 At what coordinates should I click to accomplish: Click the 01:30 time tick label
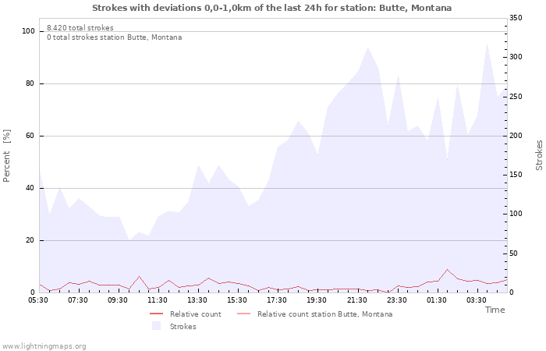tap(436, 300)
